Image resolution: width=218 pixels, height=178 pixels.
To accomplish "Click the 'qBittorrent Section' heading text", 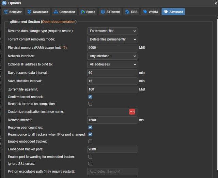I will (x=25, y=22).
